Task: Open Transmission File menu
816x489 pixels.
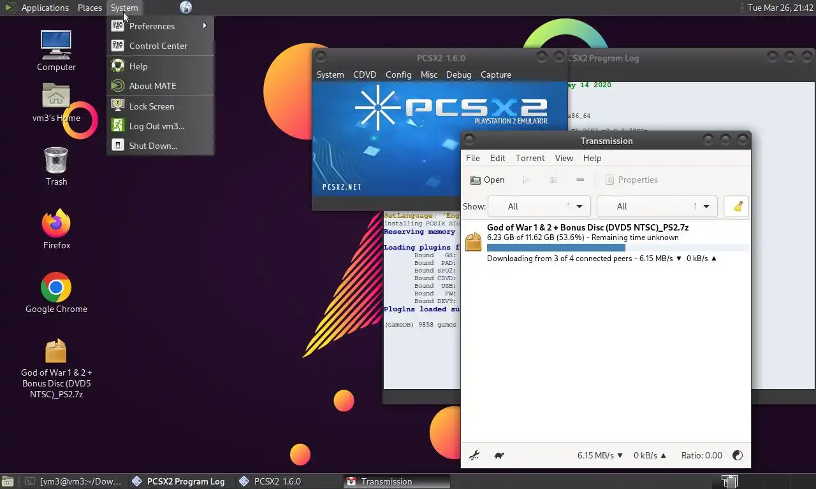Action: 473,158
